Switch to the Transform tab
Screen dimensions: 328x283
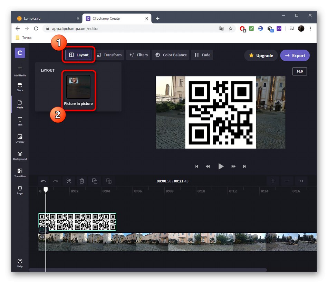(109, 55)
